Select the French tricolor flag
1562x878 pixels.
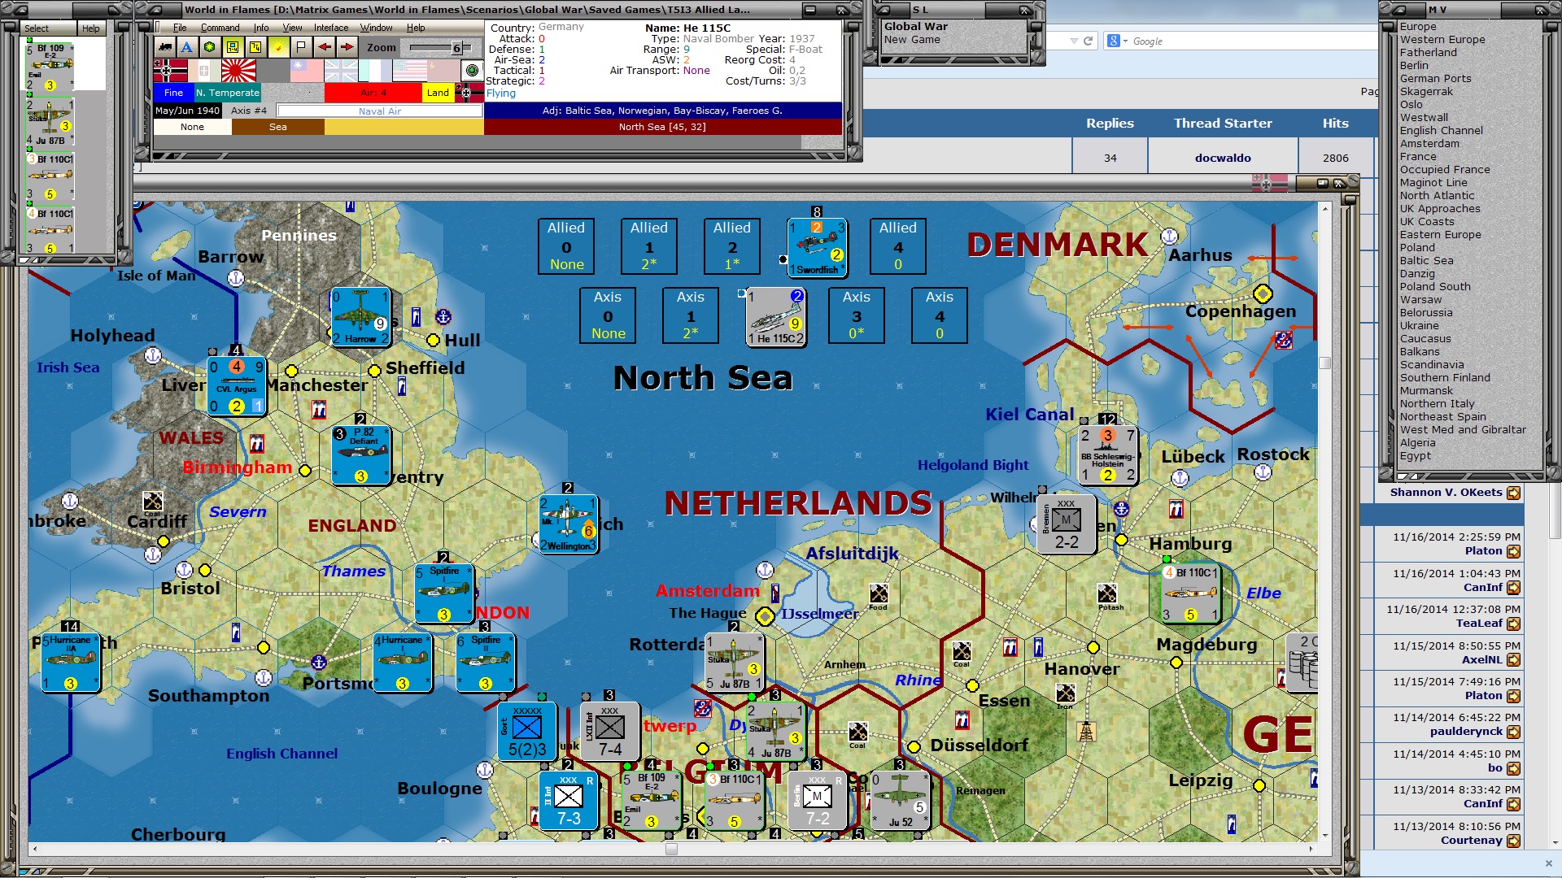[375, 71]
